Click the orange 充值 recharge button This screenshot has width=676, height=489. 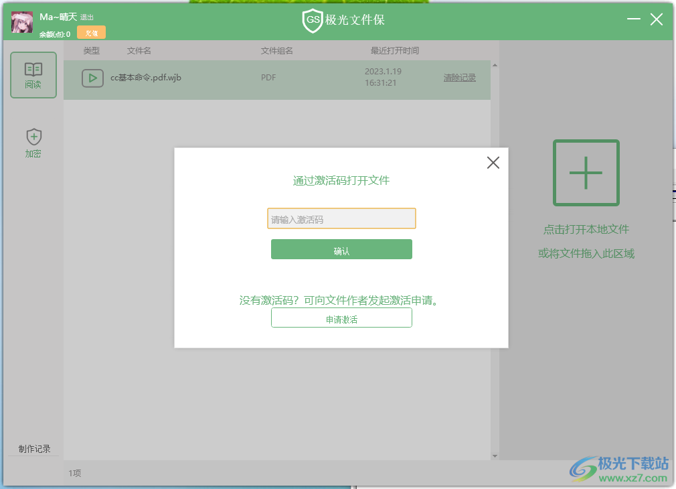click(91, 31)
